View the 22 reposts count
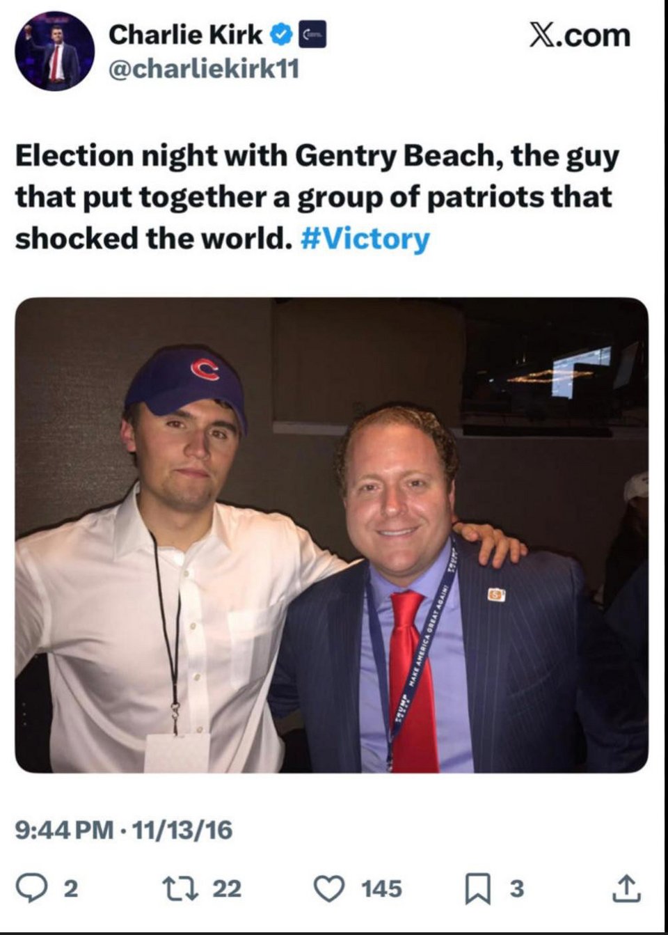 coord(227,888)
